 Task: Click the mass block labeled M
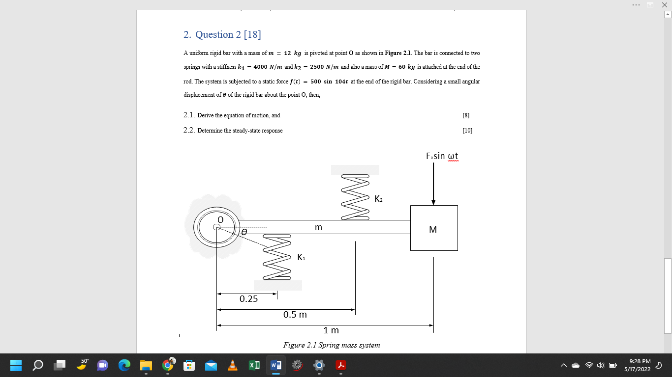[x=434, y=228]
